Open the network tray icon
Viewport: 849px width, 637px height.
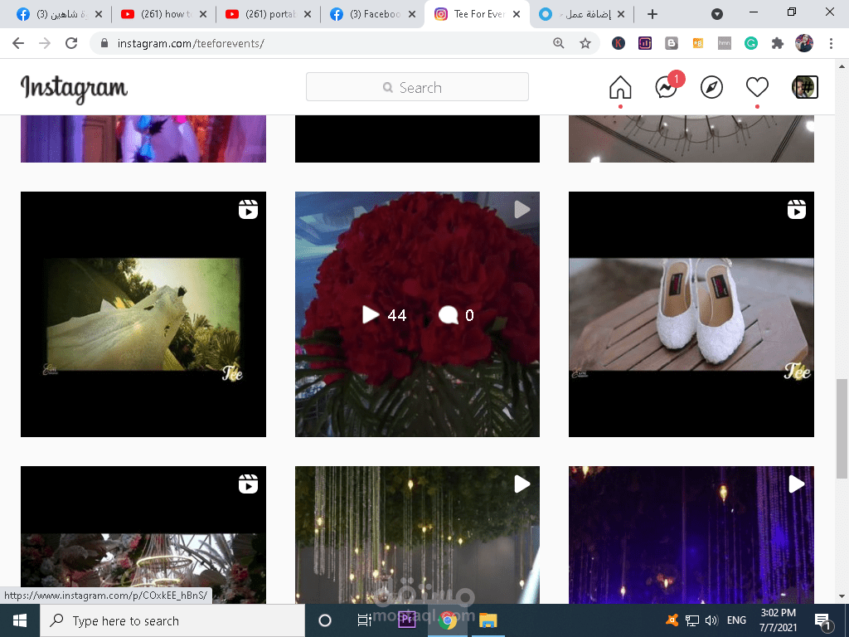coord(692,620)
